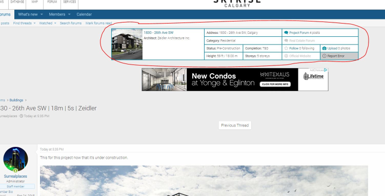The image size is (385, 196).
Task: Open the SERVICES top menu item
Action: (x=70, y=2)
